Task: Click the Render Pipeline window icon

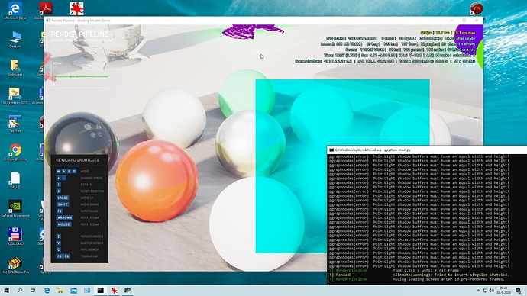Action: pyautogui.click(x=48, y=21)
